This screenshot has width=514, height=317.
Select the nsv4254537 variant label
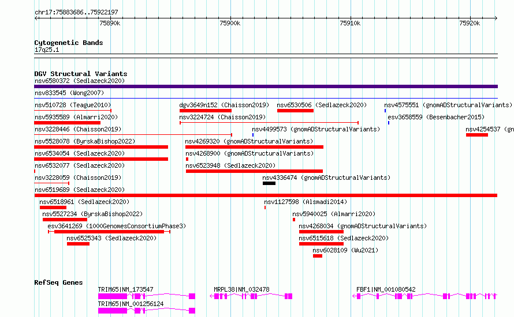489,129
